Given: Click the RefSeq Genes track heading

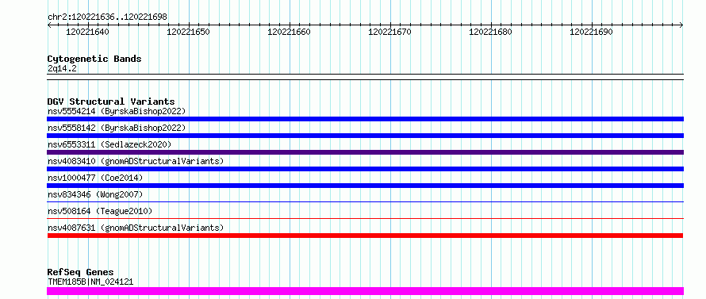Looking at the screenshot, I should click(80, 272).
